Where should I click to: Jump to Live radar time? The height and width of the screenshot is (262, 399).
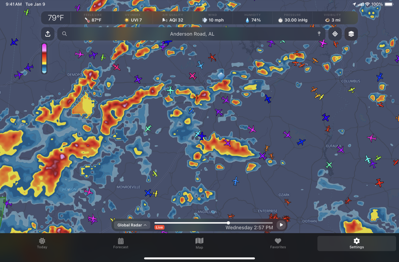159,227
